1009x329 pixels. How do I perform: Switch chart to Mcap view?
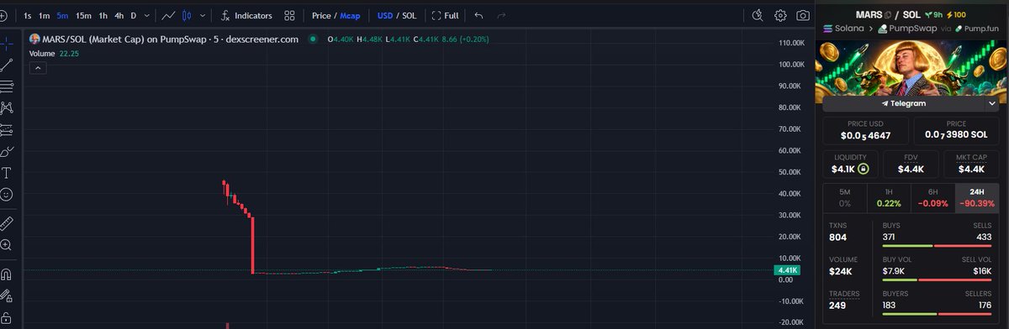[x=350, y=15]
